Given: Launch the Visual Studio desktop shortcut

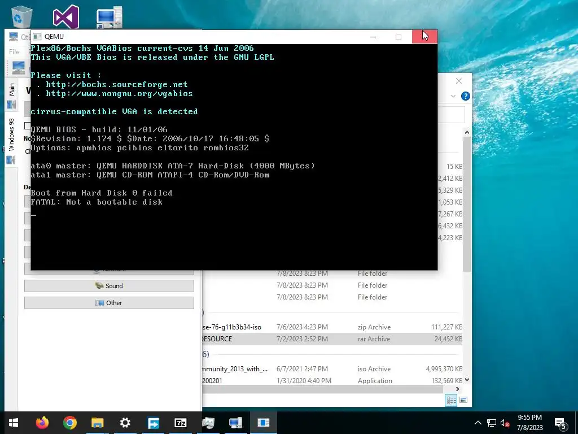Looking at the screenshot, I should 65,16.
